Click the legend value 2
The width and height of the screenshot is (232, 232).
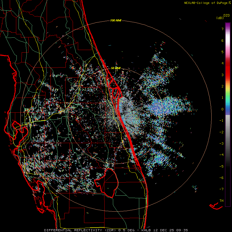pos(222,86)
